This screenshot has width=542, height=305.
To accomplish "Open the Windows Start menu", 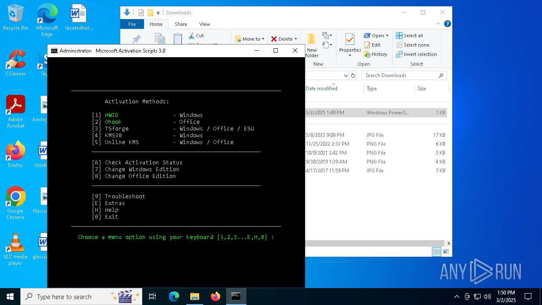I will 10,297.
